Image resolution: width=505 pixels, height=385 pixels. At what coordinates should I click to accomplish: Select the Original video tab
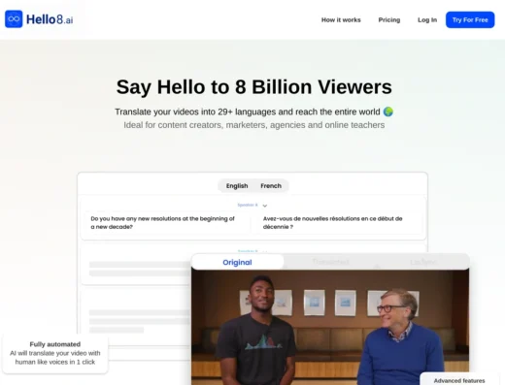(x=237, y=262)
